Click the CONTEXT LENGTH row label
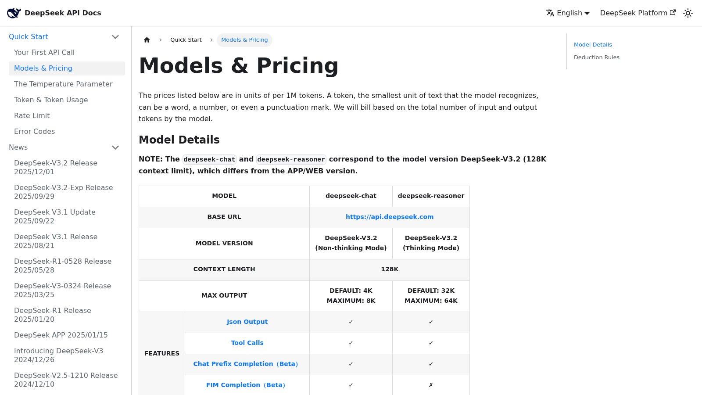 224,269
